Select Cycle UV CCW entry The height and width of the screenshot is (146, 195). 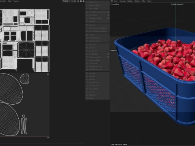point(97,83)
